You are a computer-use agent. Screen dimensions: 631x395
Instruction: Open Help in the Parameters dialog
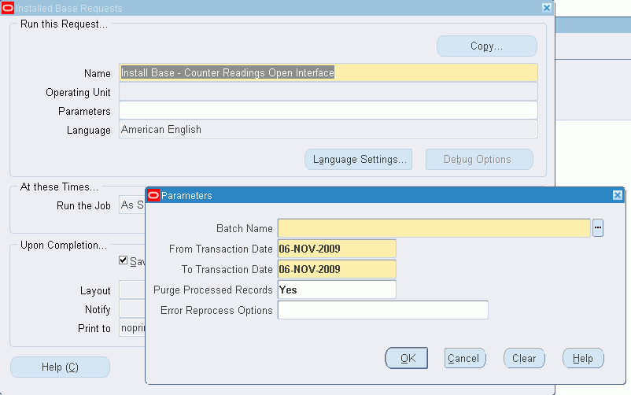click(x=583, y=358)
